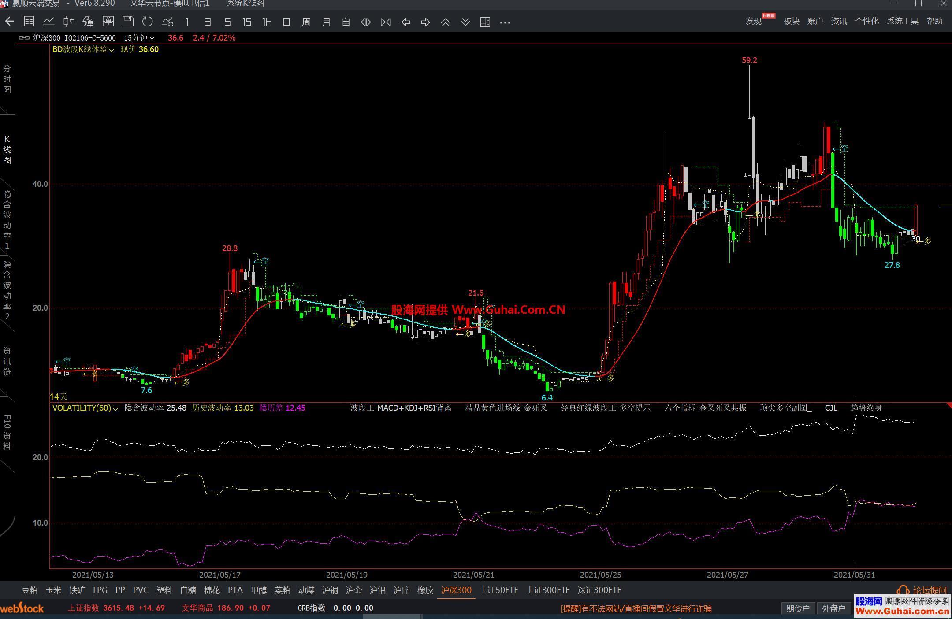
Task: Open the panel layout icon
Action: [485, 22]
